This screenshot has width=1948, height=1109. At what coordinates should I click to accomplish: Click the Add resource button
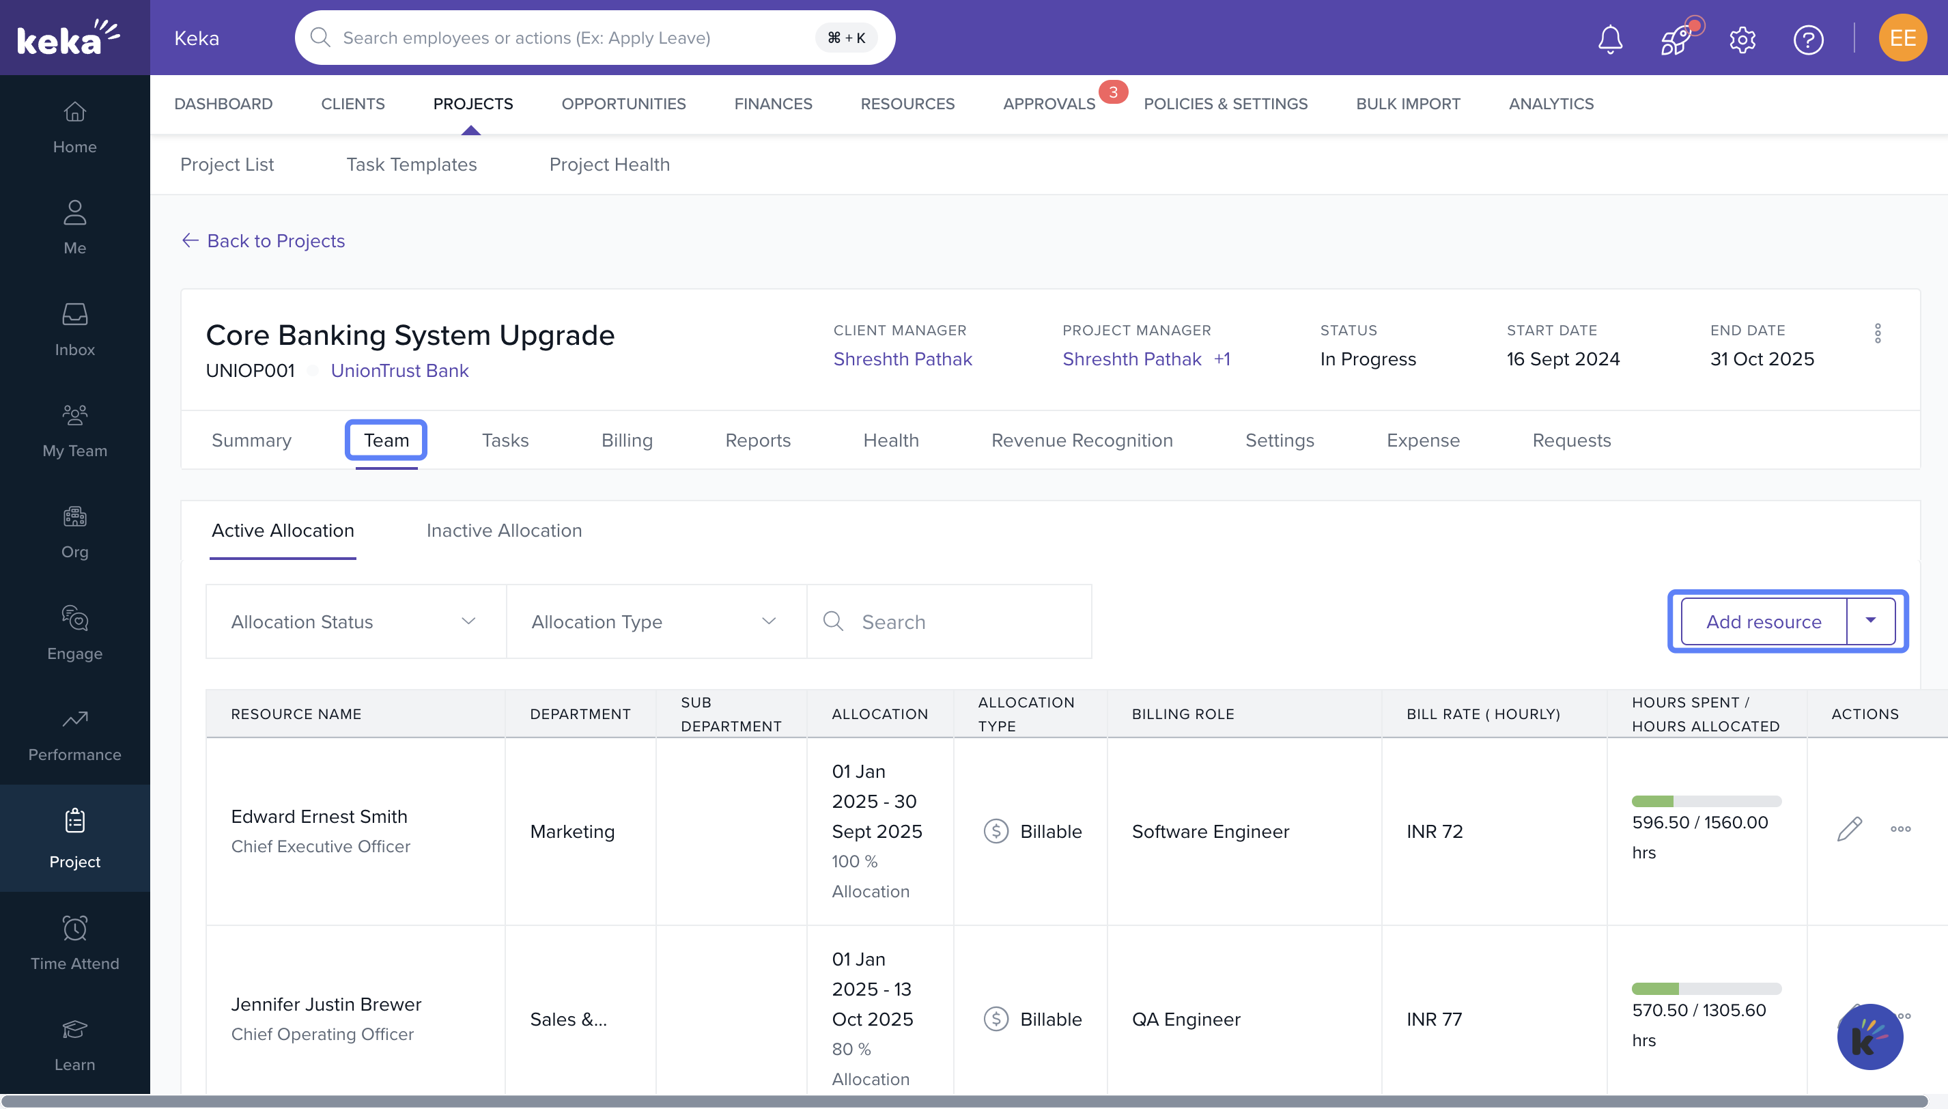(x=1763, y=621)
